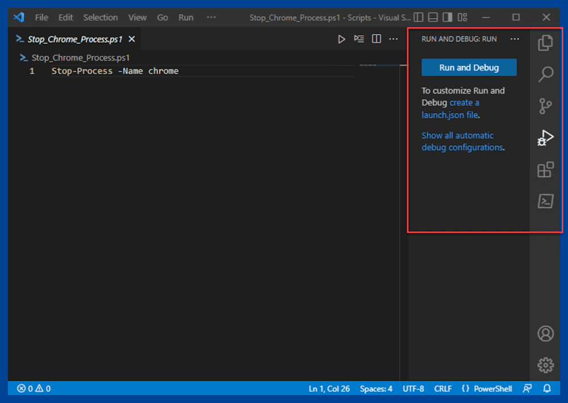Run the script with play icon
This screenshot has width=568, height=403.
[341, 39]
